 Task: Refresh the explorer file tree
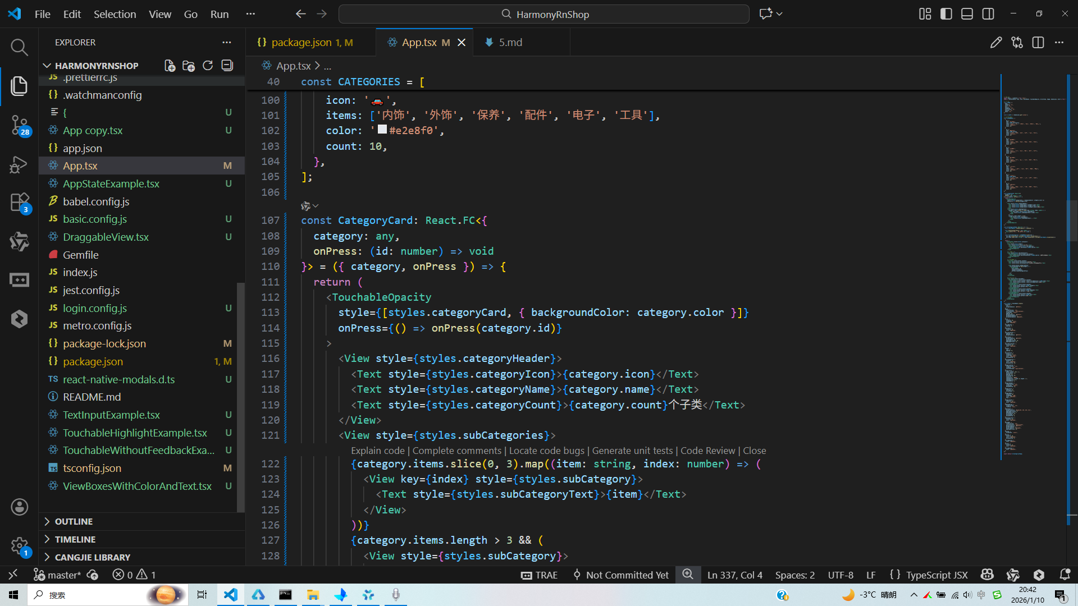[208, 66]
